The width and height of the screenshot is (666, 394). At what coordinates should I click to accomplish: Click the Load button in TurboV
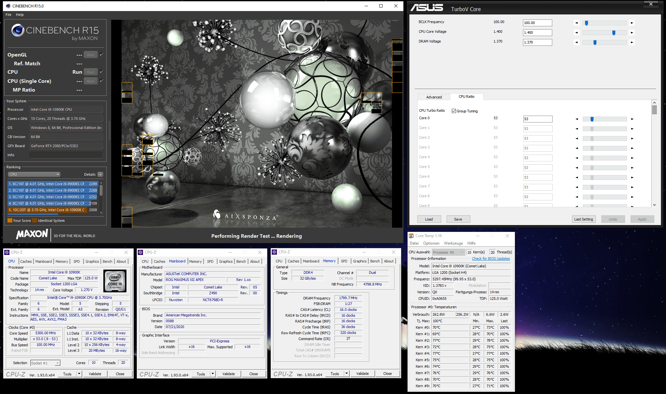click(x=429, y=219)
